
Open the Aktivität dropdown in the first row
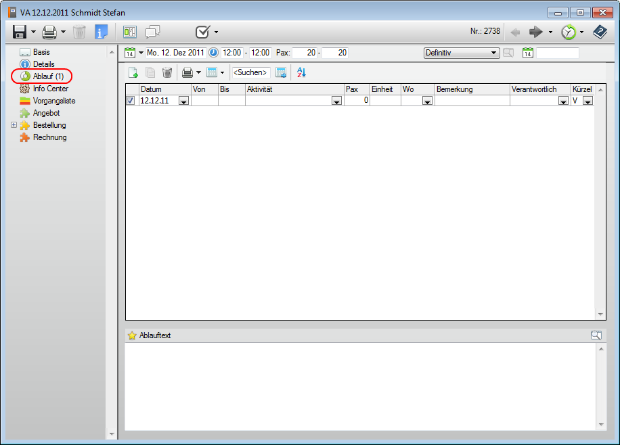(x=336, y=101)
